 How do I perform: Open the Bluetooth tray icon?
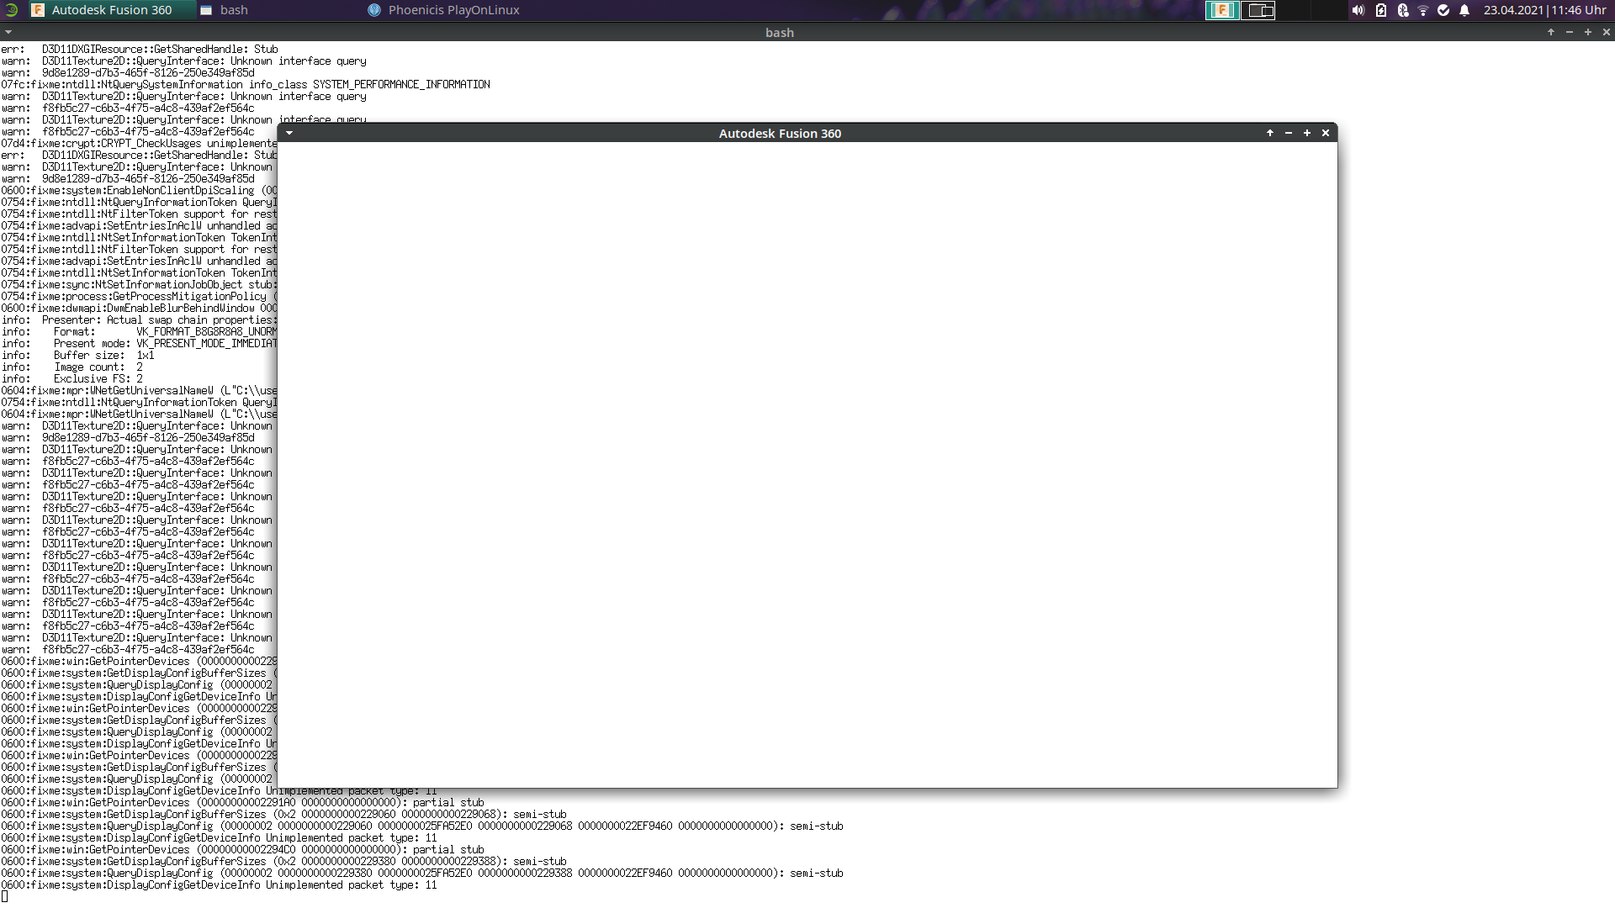coord(1402,10)
